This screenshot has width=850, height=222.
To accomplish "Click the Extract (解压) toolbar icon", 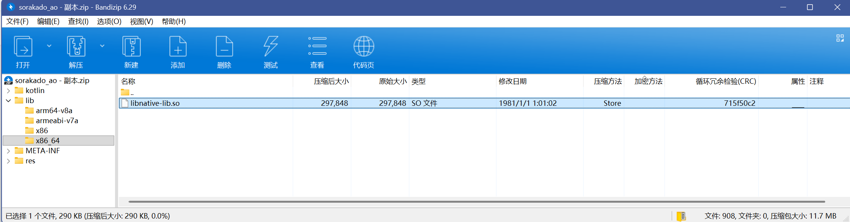I will pos(76,47).
